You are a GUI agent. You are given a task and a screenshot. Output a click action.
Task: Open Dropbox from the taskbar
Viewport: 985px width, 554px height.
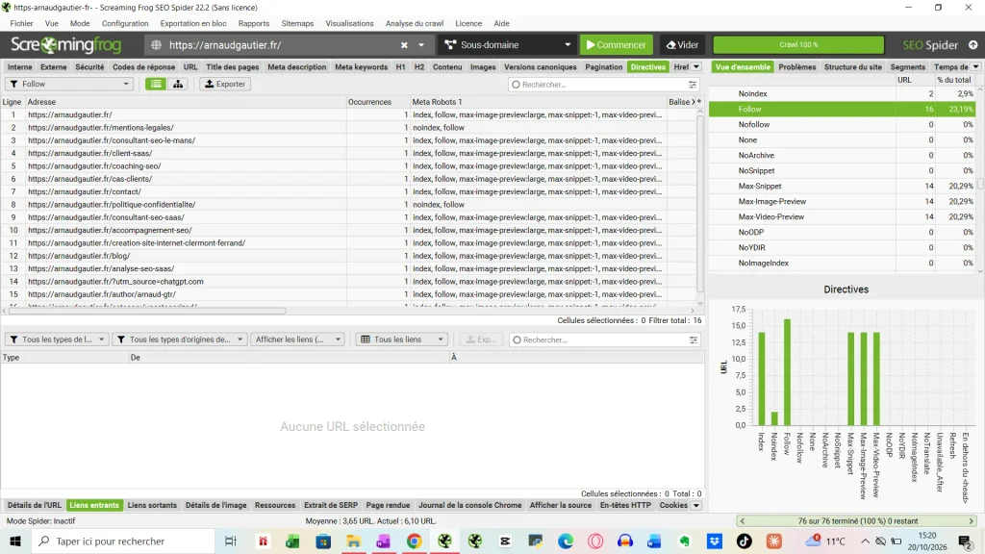click(715, 541)
